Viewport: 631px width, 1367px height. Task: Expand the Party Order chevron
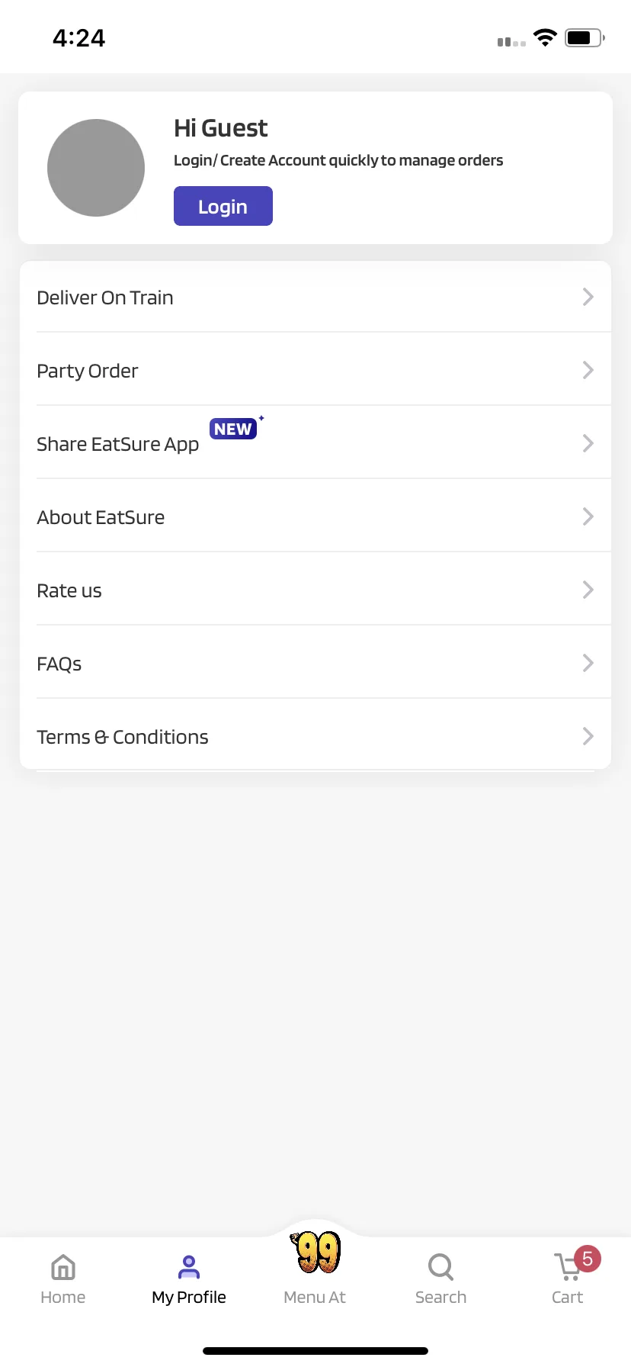click(588, 370)
